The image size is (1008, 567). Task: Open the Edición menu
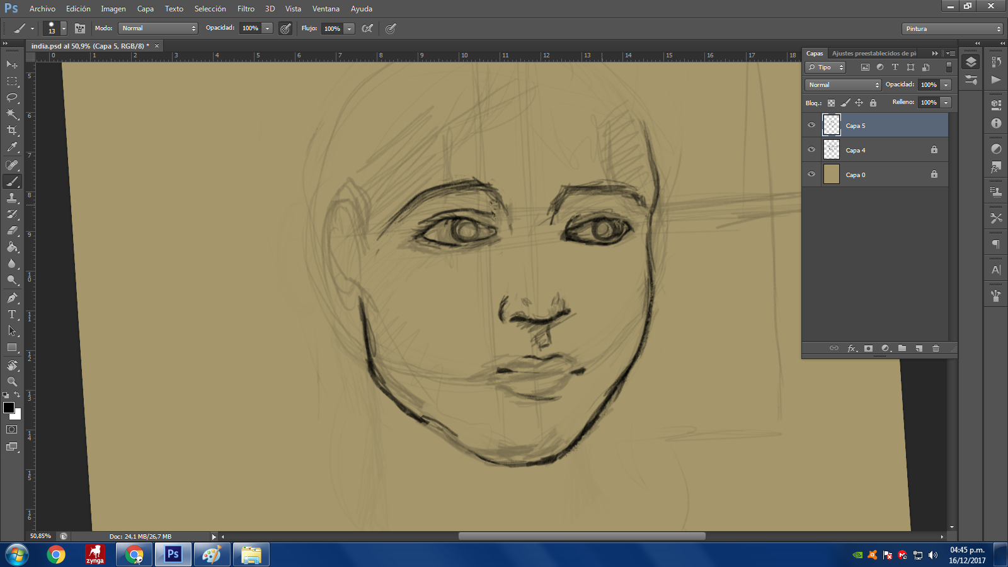pyautogui.click(x=78, y=9)
